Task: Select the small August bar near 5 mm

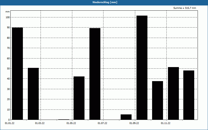Action: click(x=126, y=117)
